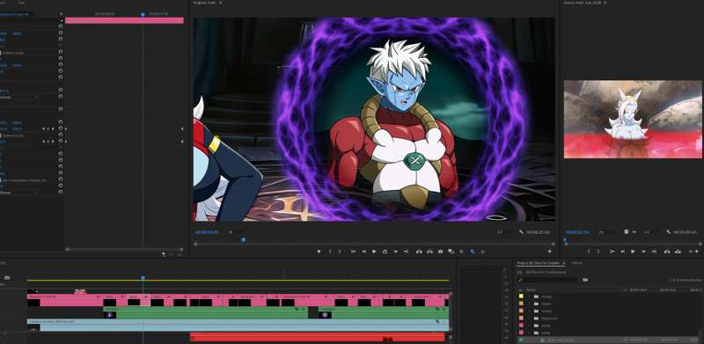
Task: Set Mark Out in the Program monitor
Action: point(340,252)
